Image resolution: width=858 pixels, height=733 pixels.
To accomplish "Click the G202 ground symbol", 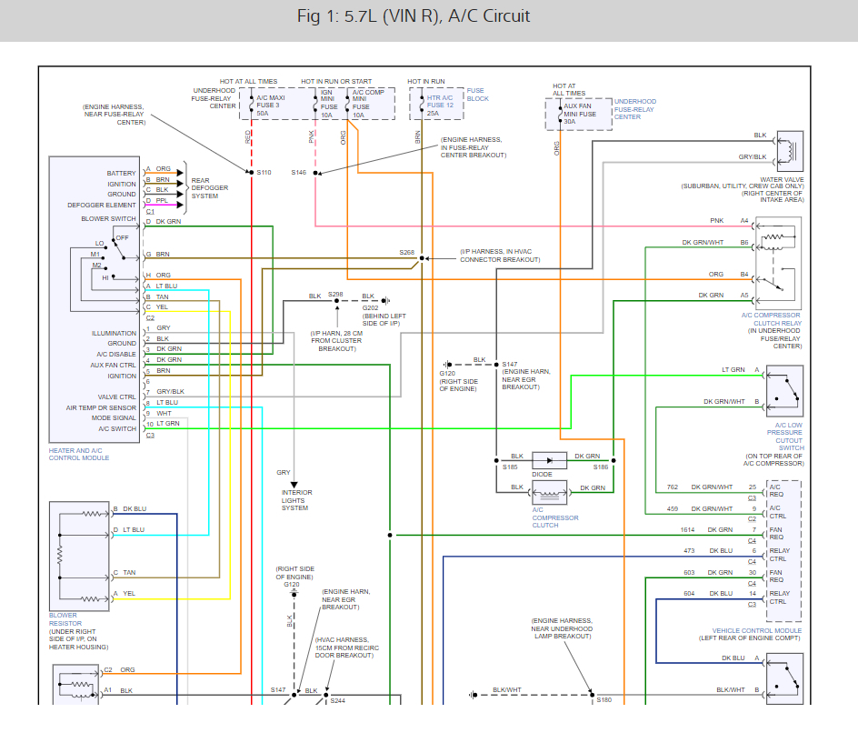I will 386,300.
